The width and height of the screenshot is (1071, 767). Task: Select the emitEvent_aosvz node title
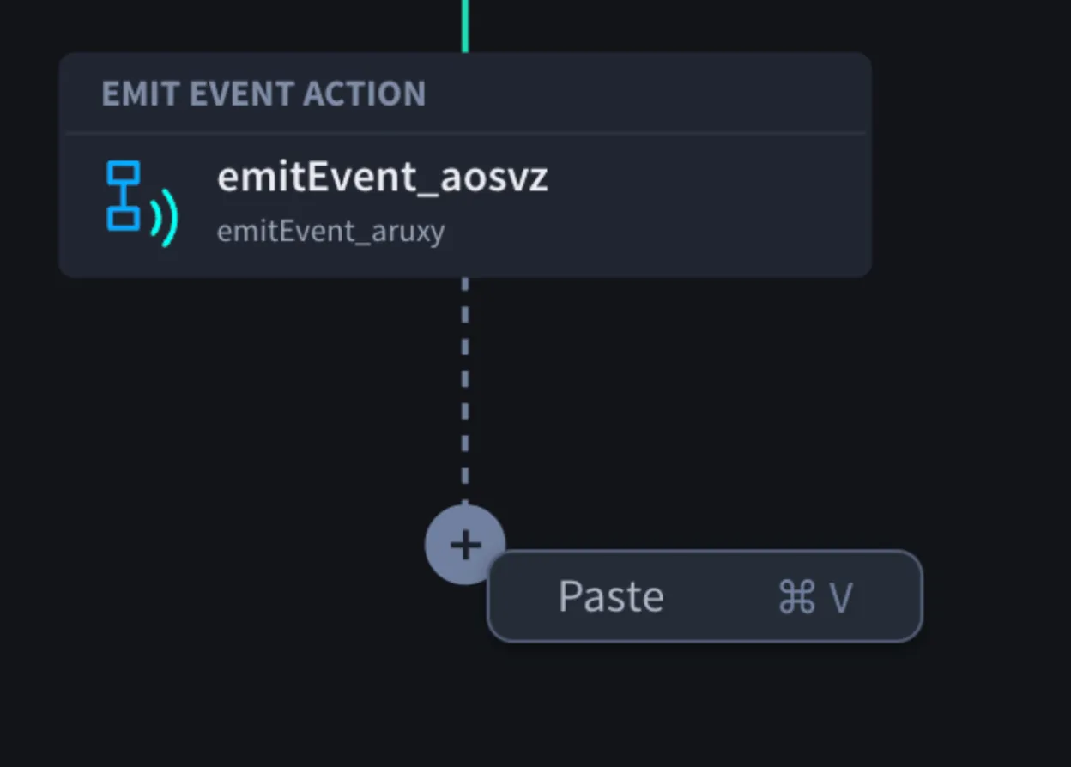pyautogui.click(x=382, y=178)
